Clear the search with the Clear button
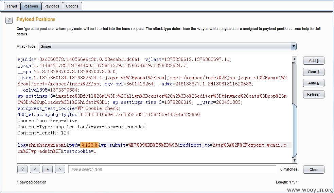The width and height of the screenshot is (334, 193). pyautogui.click(x=314, y=170)
